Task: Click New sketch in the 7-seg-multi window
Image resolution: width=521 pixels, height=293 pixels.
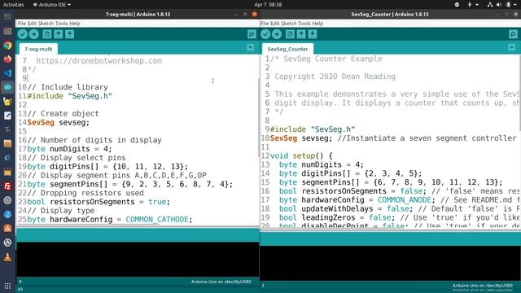Action: tap(47, 34)
